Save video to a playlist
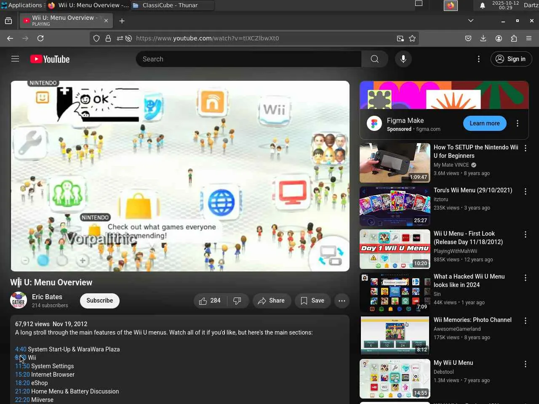539x404 pixels. [x=312, y=300]
